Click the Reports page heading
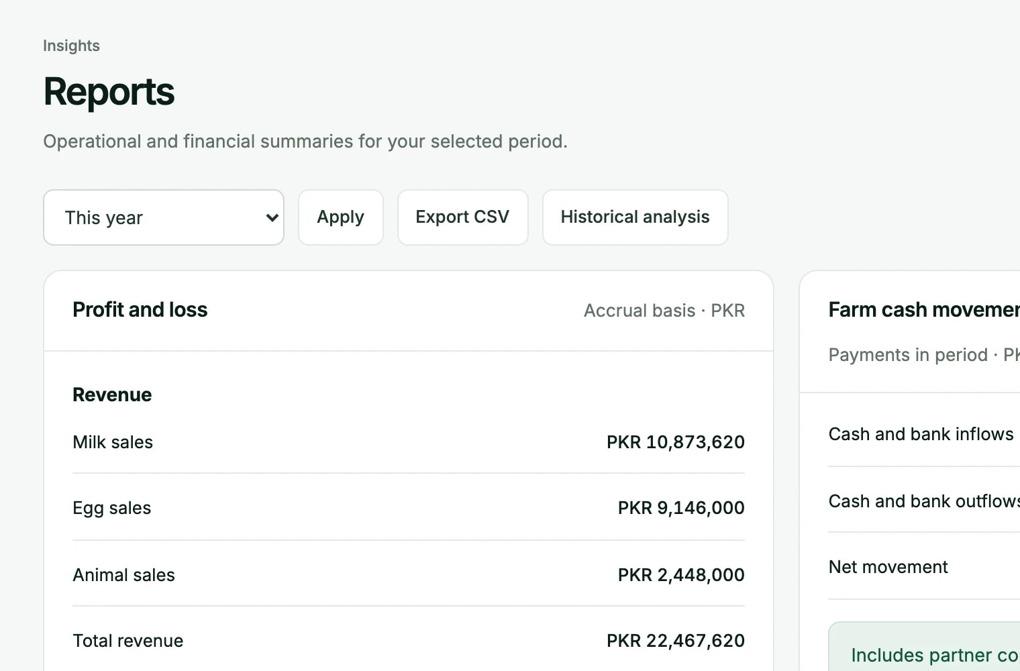 click(x=109, y=92)
